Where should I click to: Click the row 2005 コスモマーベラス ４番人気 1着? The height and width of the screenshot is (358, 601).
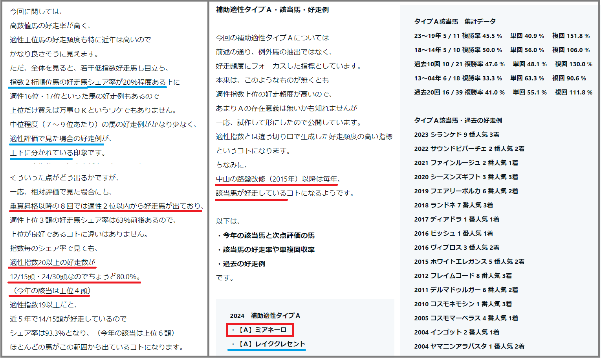466,318
